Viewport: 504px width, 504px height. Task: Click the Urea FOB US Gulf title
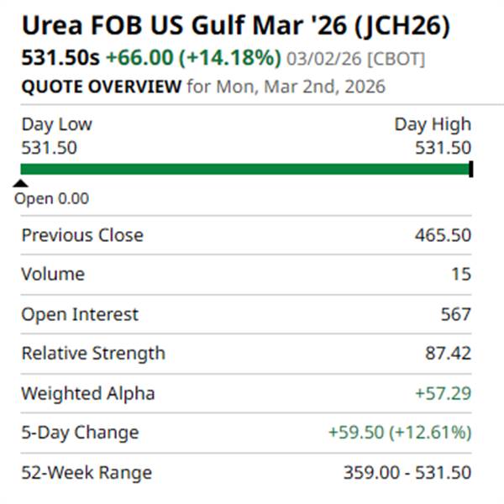[x=235, y=26]
